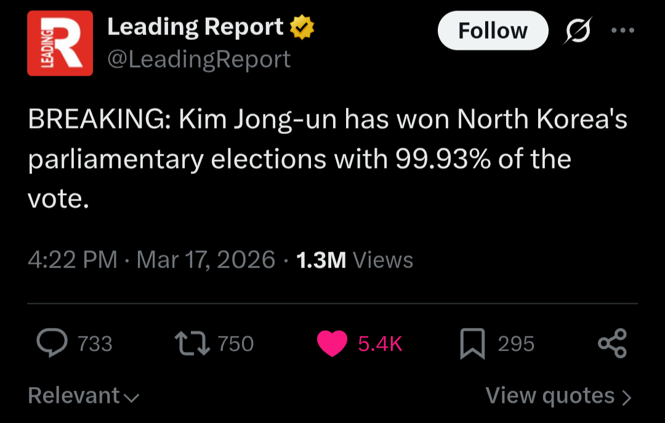Follow the Leading Report account
The image size is (665, 423).
493,31
